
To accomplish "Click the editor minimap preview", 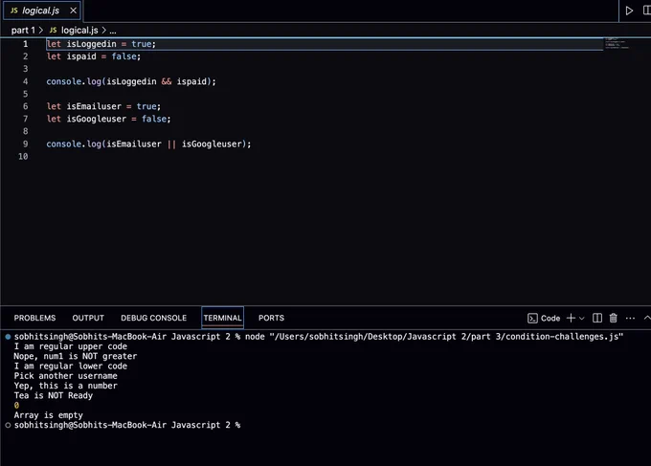I will (617, 44).
